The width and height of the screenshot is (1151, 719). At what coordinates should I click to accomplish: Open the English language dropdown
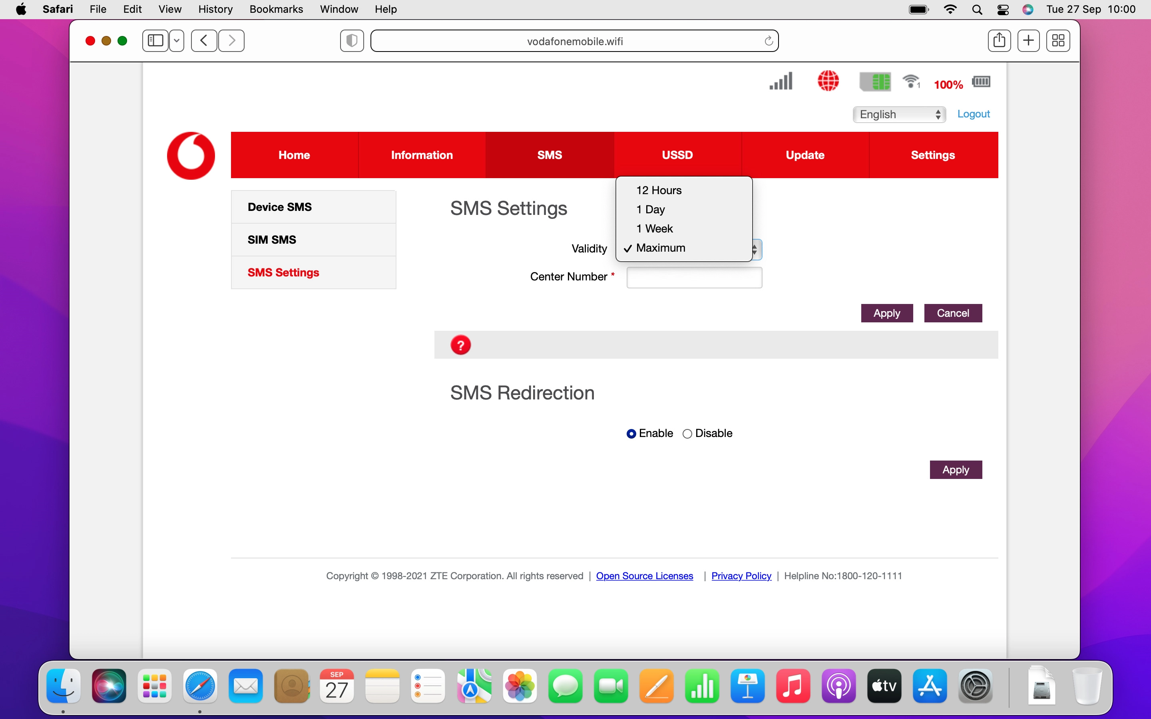pos(899,115)
